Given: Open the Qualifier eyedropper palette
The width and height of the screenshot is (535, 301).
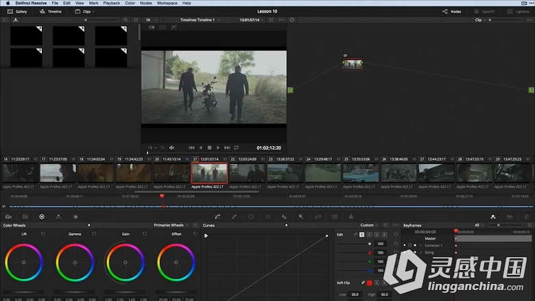Looking at the screenshot, I should pyautogui.click(x=234, y=217).
